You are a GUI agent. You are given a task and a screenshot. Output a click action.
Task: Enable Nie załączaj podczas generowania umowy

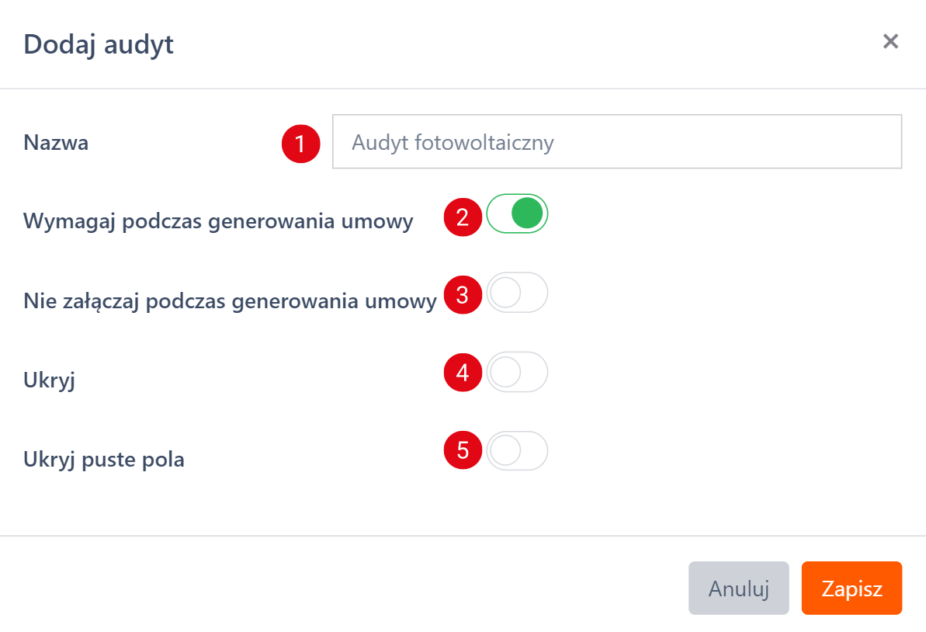click(517, 293)
